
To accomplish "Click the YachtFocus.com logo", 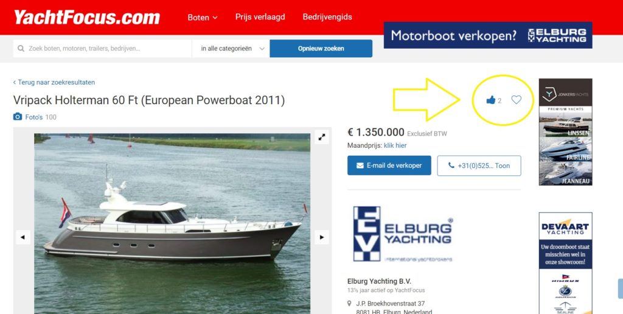I will coord(87,18).
